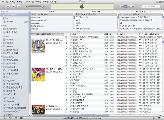Open the ヘルプ menu
This screenshot has width=164, height=120.
pyautogui.click(x=53, y=2)
